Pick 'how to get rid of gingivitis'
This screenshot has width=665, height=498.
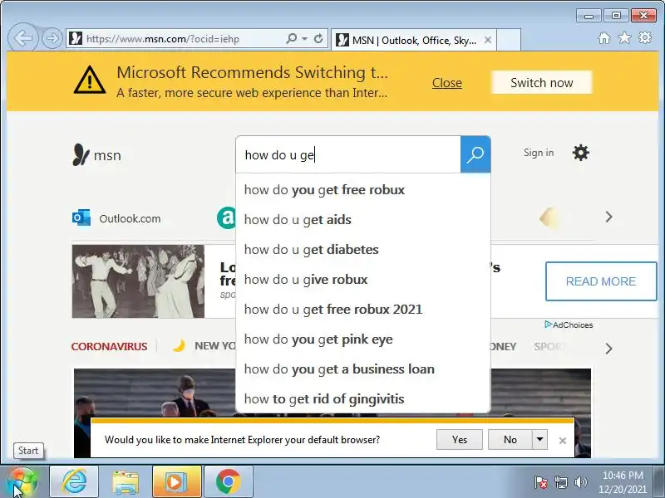(x=363, y=399)
